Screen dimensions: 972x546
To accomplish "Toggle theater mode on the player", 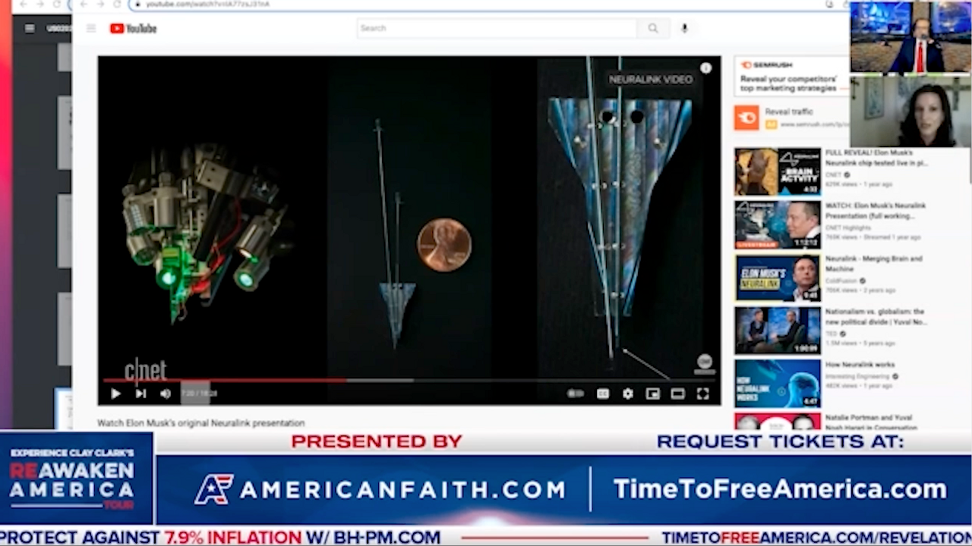I will (677, 394).
